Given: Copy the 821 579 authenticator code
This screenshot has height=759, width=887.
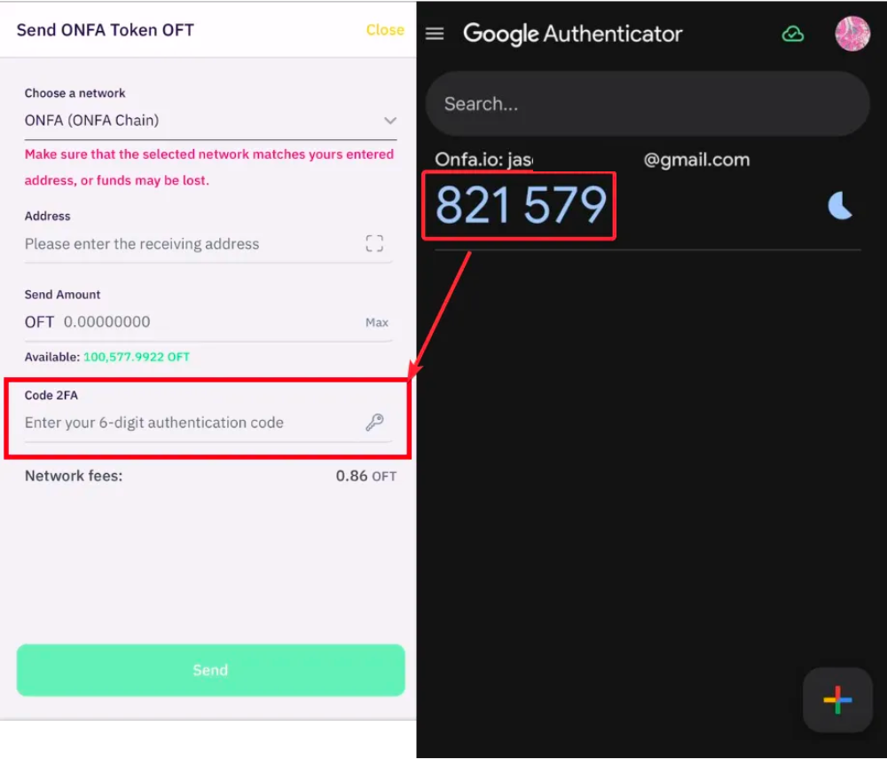Looking at the screenshot, I should pos(520,206).
